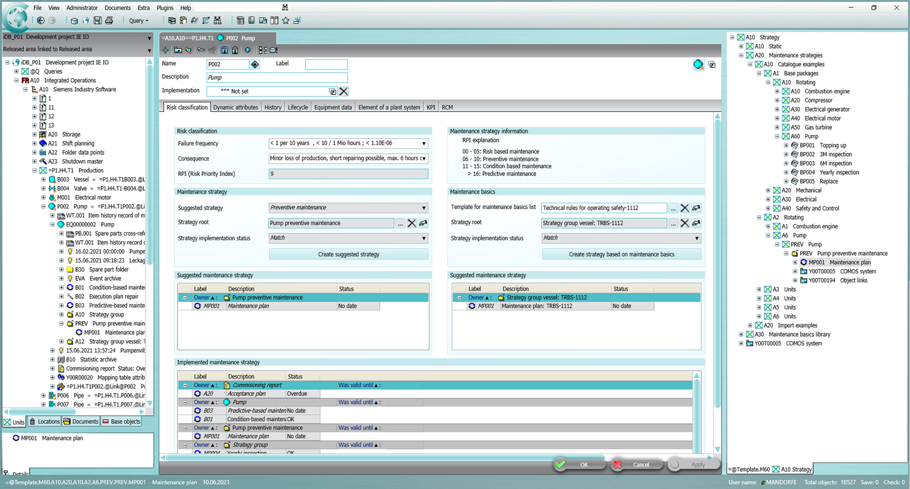Viewport: 910px width, 489px height.
Task: Switch to the Equipment data tab
Action: pyautogui.click(x=333, y=107)
